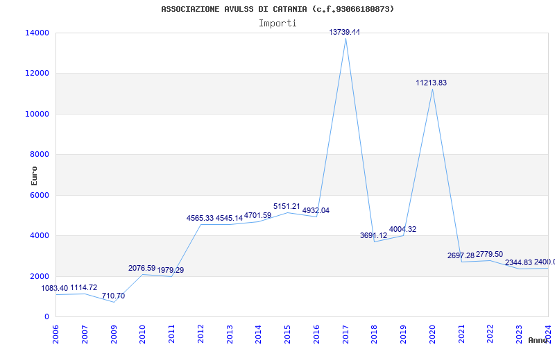Click the 12000 y-axis tick label
Screen dimensions: 555x347
[37, 74]
